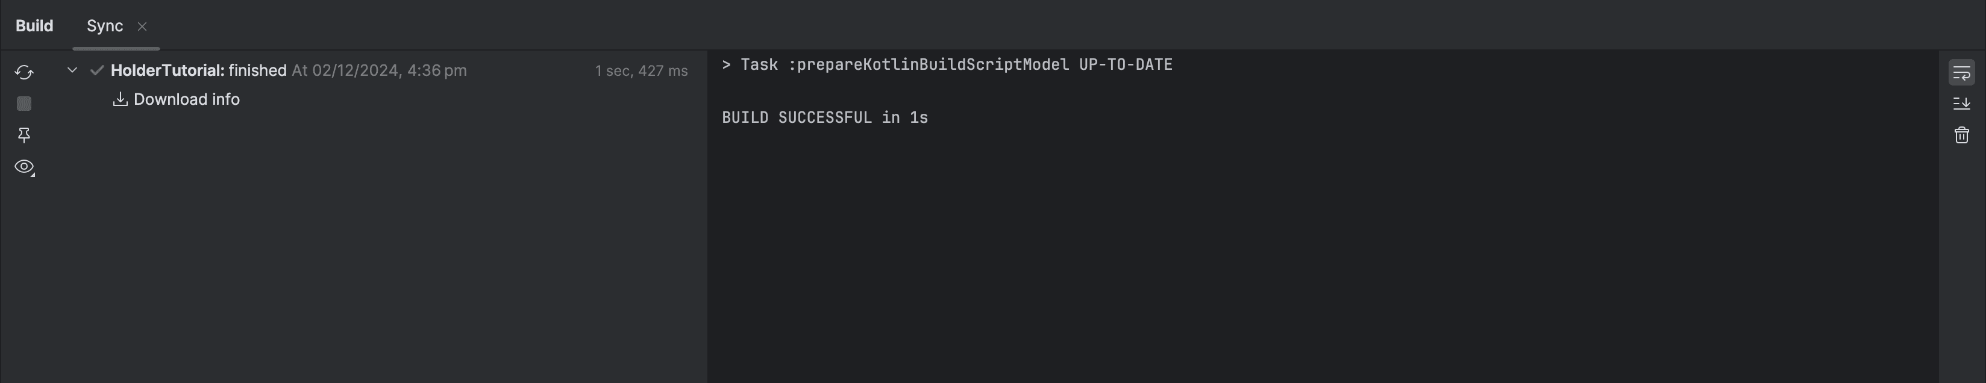Click the download icon beside Download info

click(x=121, y=99)
